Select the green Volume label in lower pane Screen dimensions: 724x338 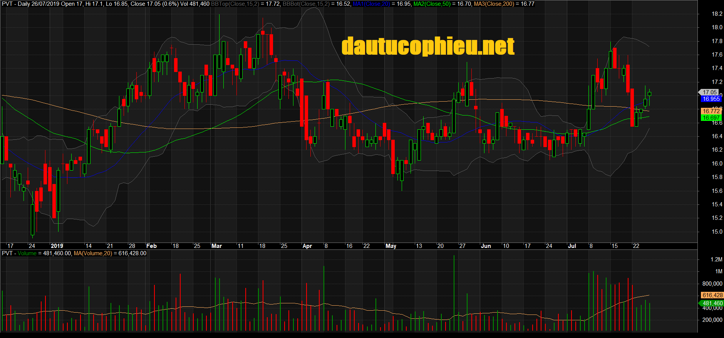pos(27,253)
